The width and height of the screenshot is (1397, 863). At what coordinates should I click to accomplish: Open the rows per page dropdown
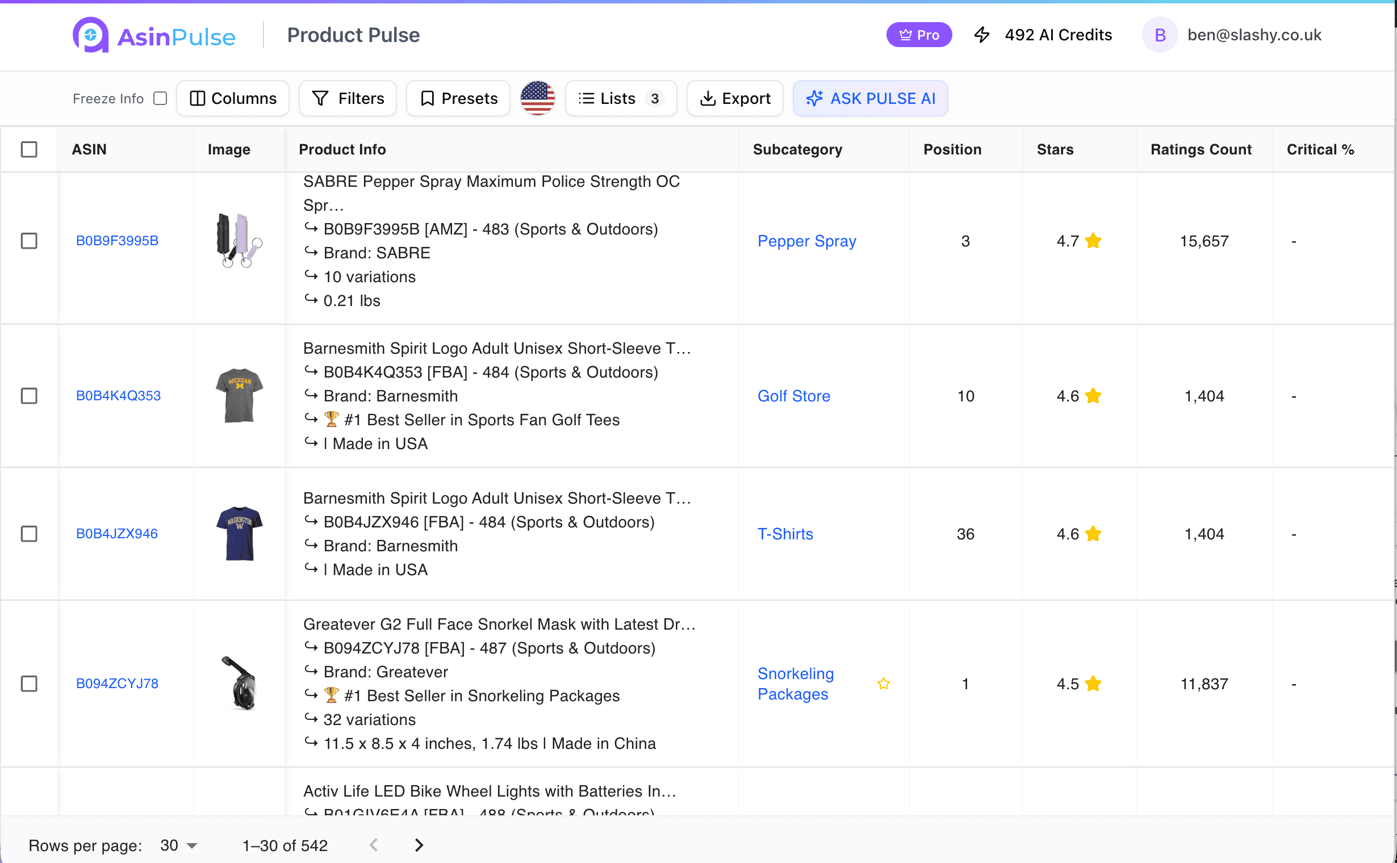pyautogui.click(x=179, y=845)
